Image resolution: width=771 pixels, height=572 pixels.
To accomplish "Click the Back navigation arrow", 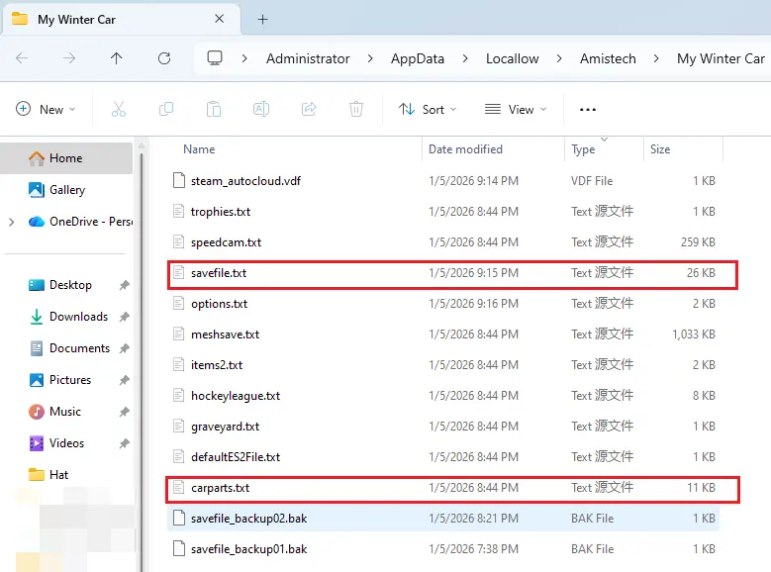I will point(22,58).
